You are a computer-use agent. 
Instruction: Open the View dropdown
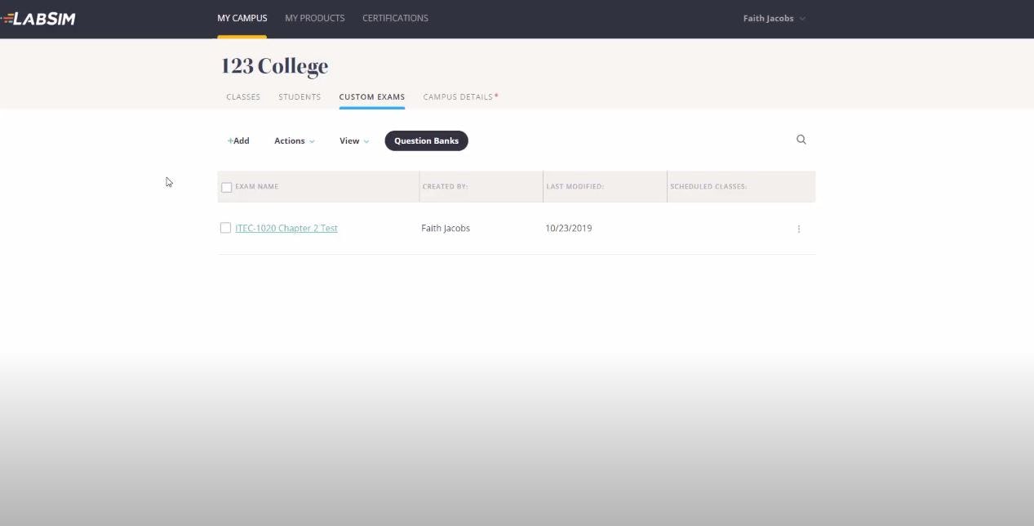click(x=353, y=140)
